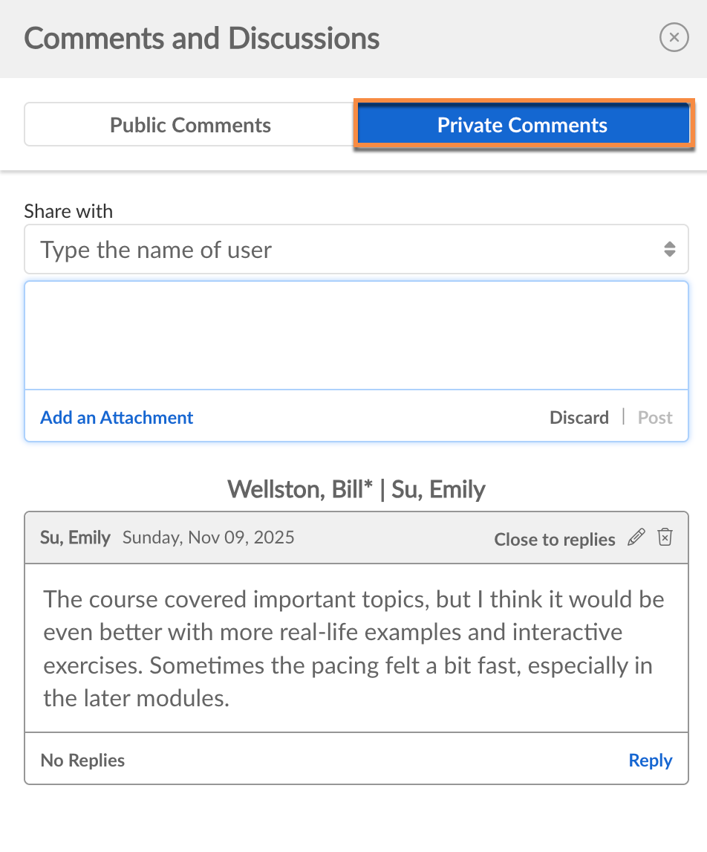Click the comment body about course pacing
The width and height of the screenshot is (707, 852).
pyautogui.click(x=354, y=648)
